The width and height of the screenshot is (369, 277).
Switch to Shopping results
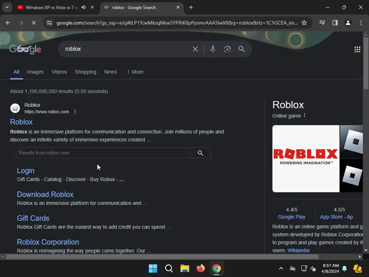(85, 72)
